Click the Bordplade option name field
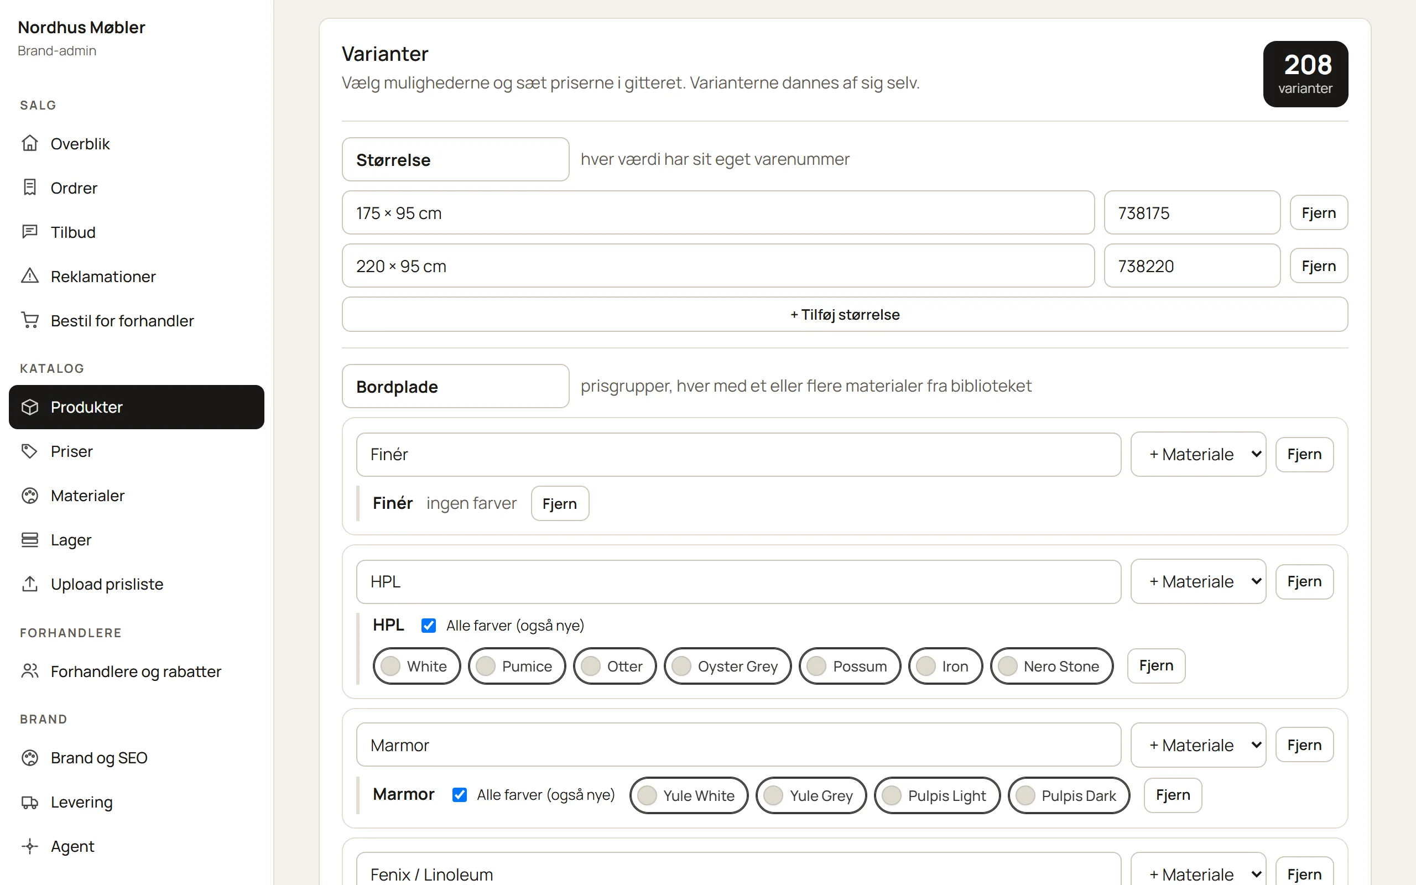 pyautogui.click(x=455, y=386)
